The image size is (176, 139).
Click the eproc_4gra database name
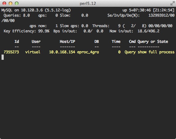click(x=88, y=52)
